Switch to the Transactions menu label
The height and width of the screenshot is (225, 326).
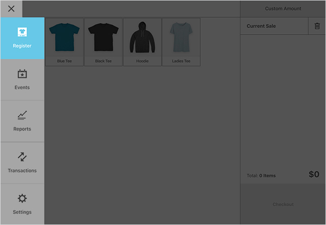tap(22, 171)
